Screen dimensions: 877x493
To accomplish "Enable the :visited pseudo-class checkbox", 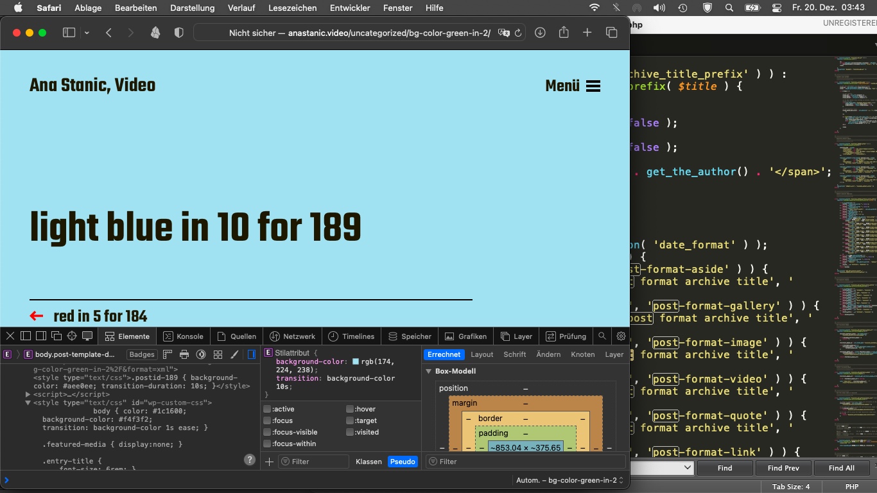I will 350,432.
